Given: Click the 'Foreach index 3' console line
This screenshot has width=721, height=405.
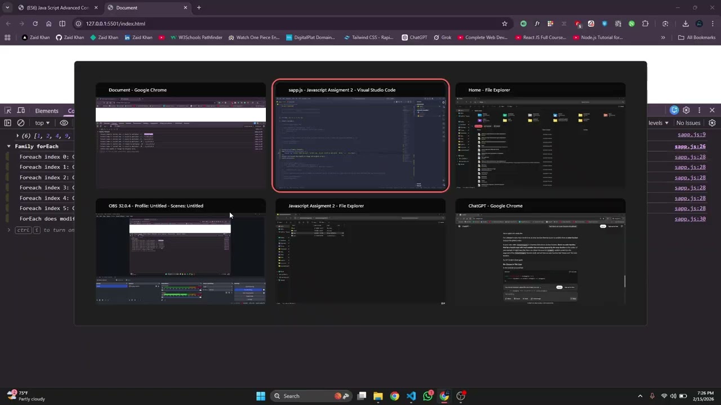Looking at the screenshot, I should pos(47,188).
